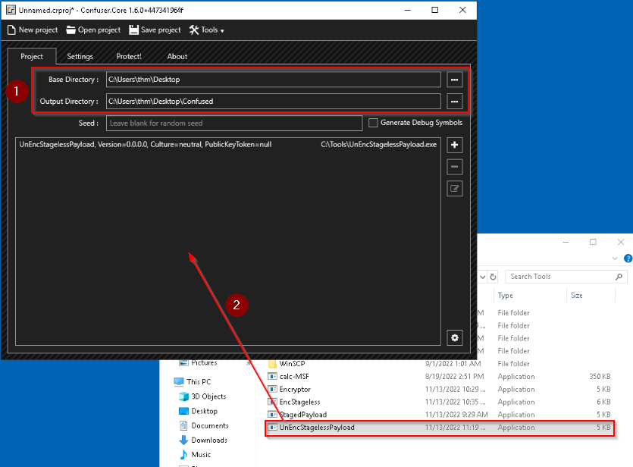Click the magnifier search icon in Explorer
The width and height of the screenshot is (633, 467).
(619, 277)
